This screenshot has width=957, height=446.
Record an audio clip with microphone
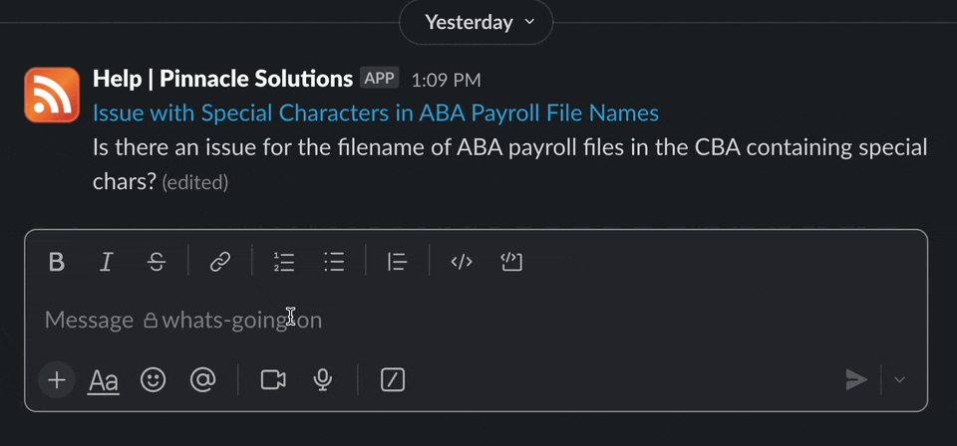point(323,380)
